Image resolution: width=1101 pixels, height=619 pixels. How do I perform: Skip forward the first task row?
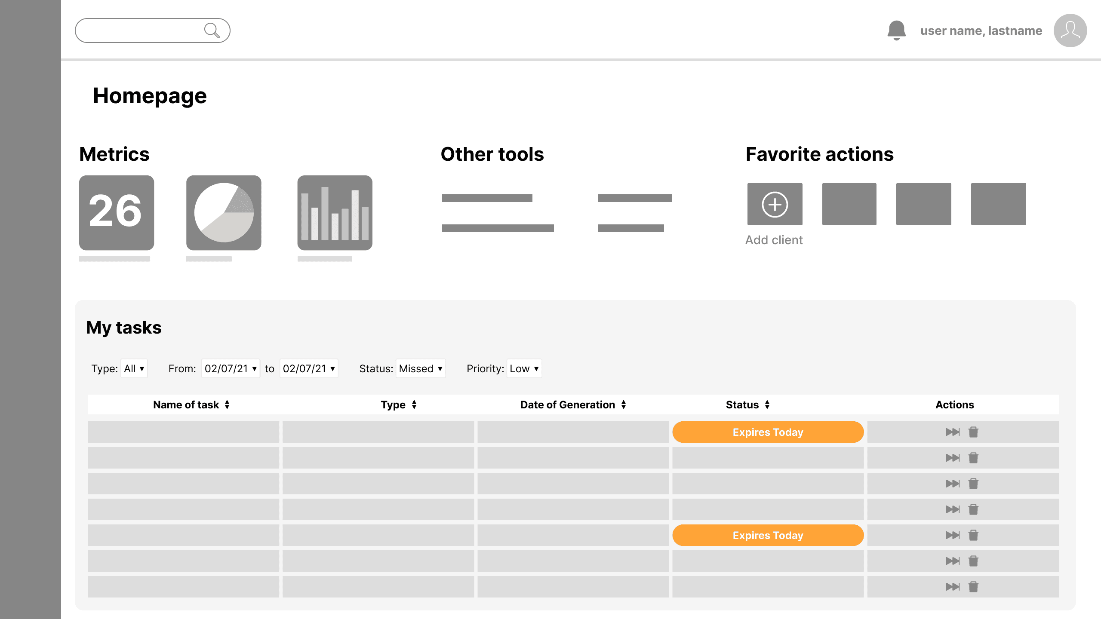pyautogui.click(x=952, y=432)
